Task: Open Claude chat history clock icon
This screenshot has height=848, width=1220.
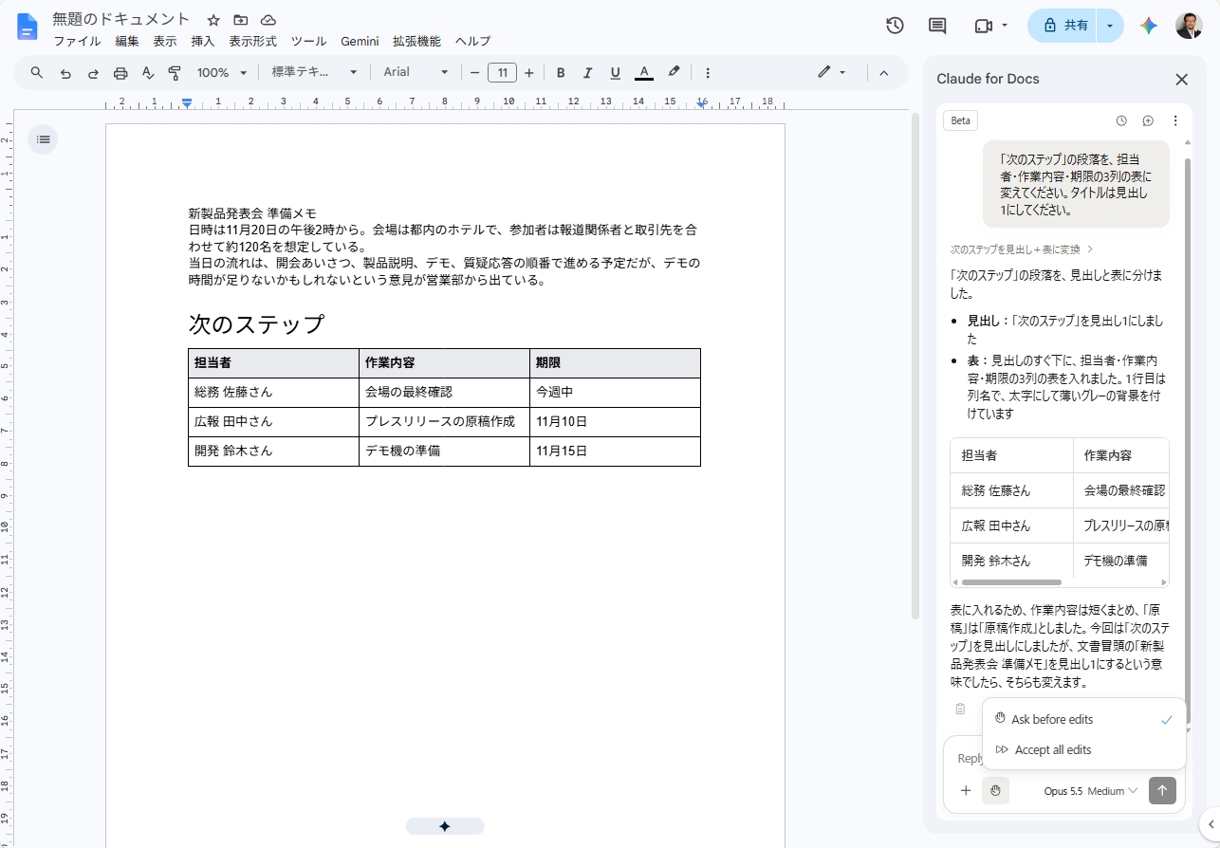Action: (x=1121, y=120)
